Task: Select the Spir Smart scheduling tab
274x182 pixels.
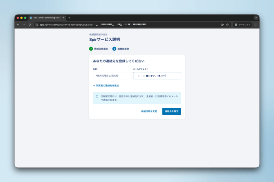Action: [46, 18]
